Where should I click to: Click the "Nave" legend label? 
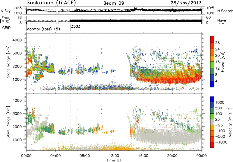tap(222, 20)
